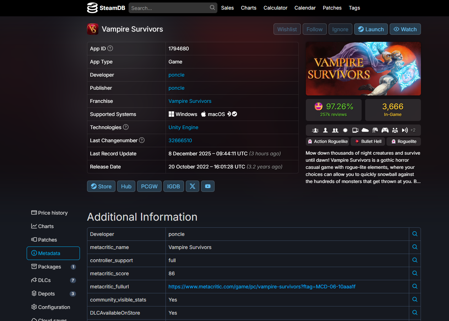Click the Ignore button
This screenshot has width=449, height=321.
[x=340, y=29]
